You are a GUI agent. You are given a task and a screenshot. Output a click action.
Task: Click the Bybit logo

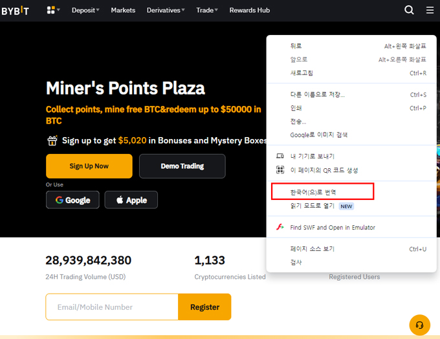click(x=15, y=10)
